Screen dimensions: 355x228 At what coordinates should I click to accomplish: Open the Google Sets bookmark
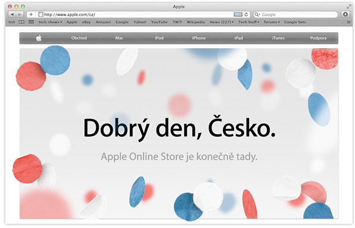(295, 22)
